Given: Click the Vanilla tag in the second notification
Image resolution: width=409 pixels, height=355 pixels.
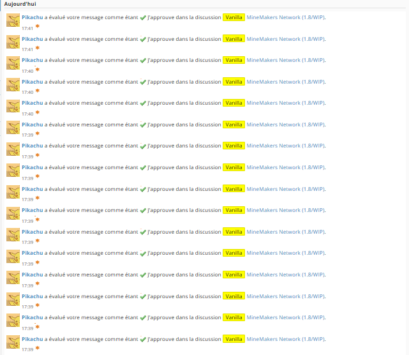Looking at the screenshot, I should (234, 39).
